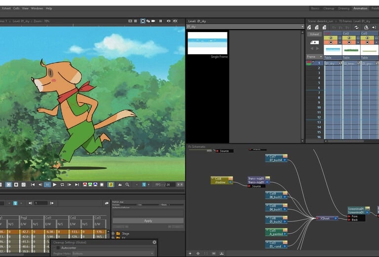Open the Frame dropdown in Xsheet

tap(314, 57)
